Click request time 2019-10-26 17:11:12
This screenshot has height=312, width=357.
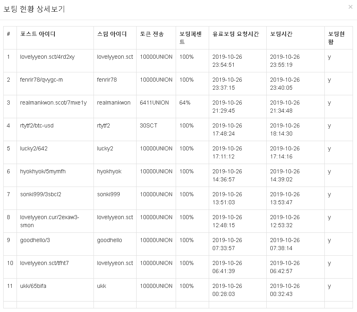(227, 153)
